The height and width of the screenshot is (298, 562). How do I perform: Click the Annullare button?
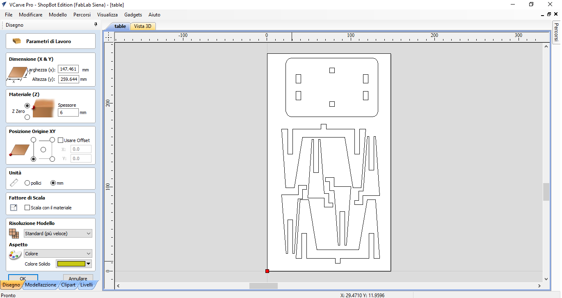[78, 278]
